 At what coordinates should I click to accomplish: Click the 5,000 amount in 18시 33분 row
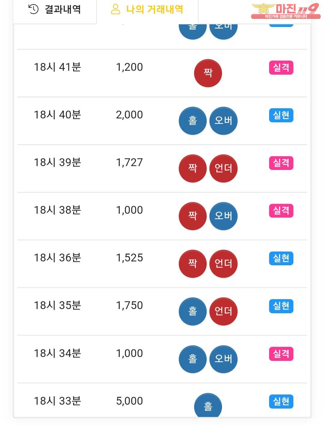coord(129,401)
